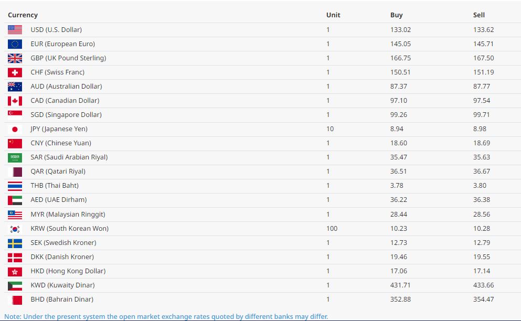
Task: Click the open market exchange rates note
Action: click(x=166, y=316)
